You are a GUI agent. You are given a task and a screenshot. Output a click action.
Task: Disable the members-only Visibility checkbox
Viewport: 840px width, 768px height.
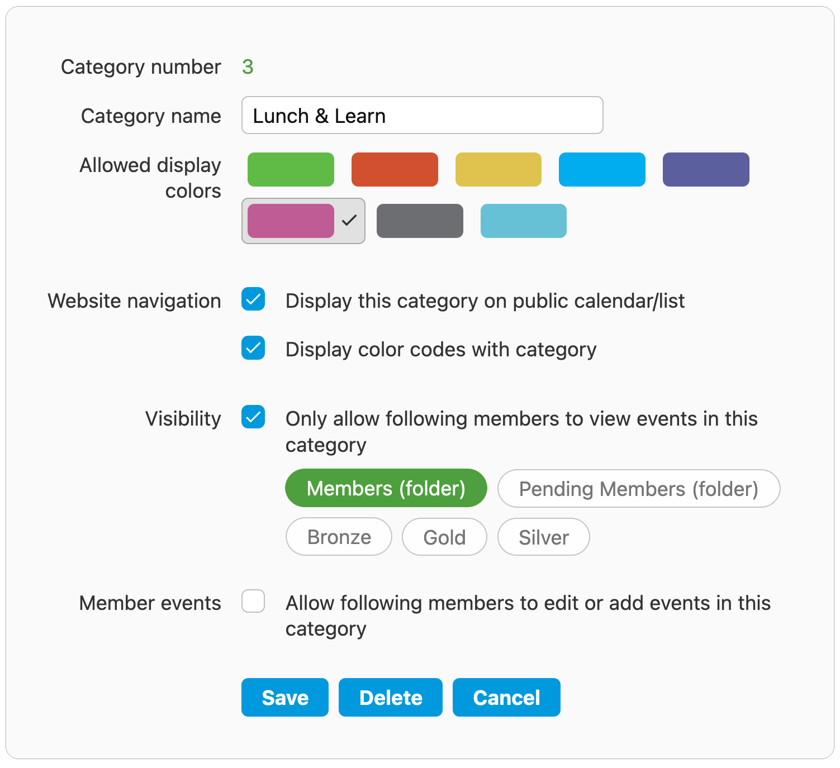click(x=253, y=417)
